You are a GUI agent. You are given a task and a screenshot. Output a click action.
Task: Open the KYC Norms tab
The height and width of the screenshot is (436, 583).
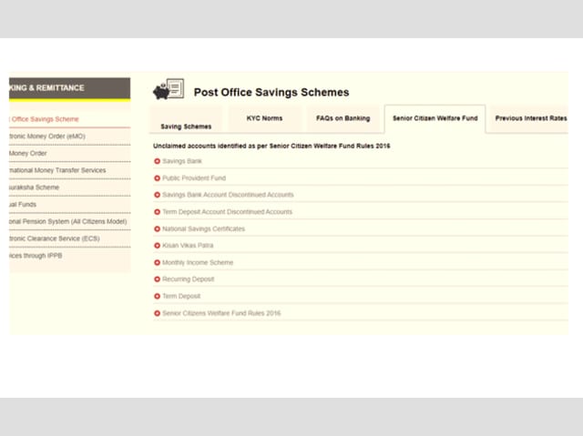click(x=264, y=118)
